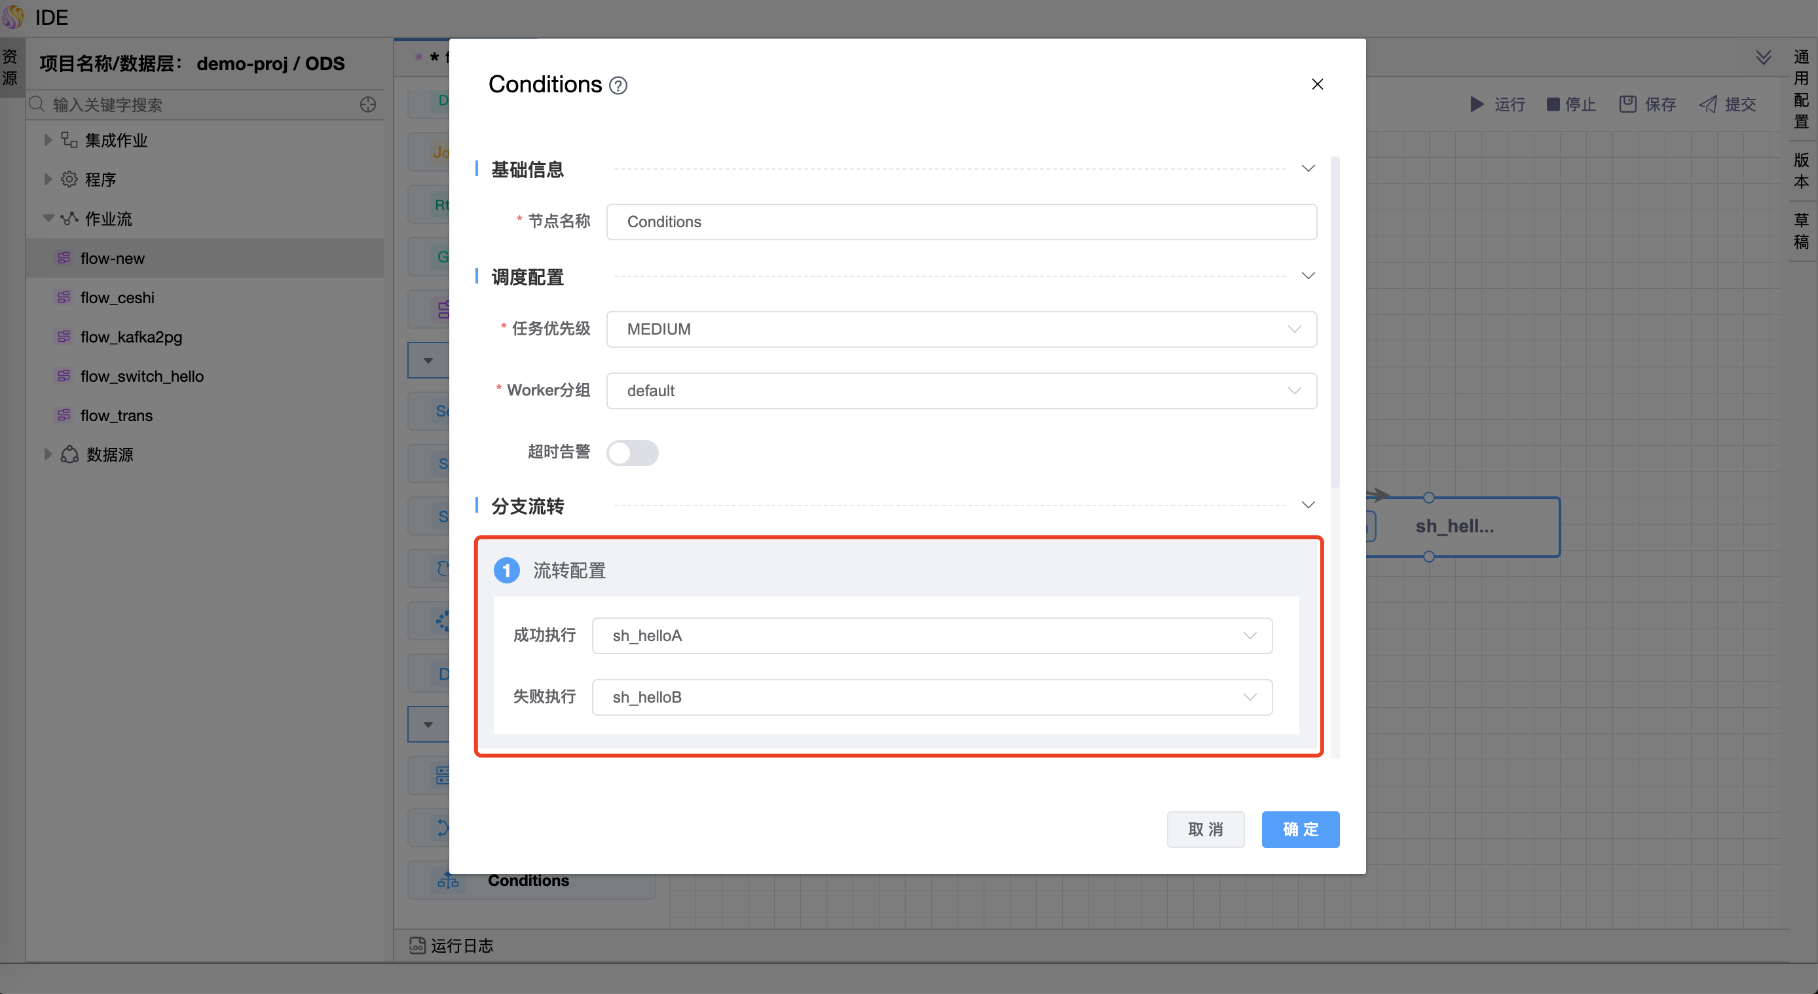Click the submit paper-plane icon
The height and width of the screenshot is (994, 1818).
(1708, 104)
